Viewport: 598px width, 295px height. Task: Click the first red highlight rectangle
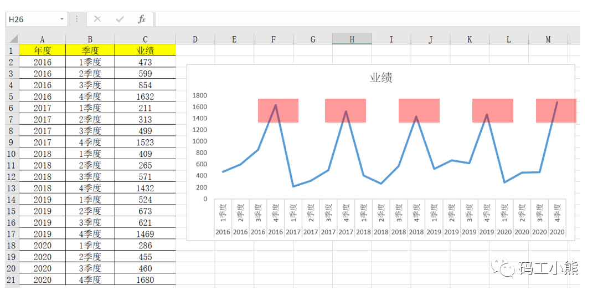(x=278, y=110)
